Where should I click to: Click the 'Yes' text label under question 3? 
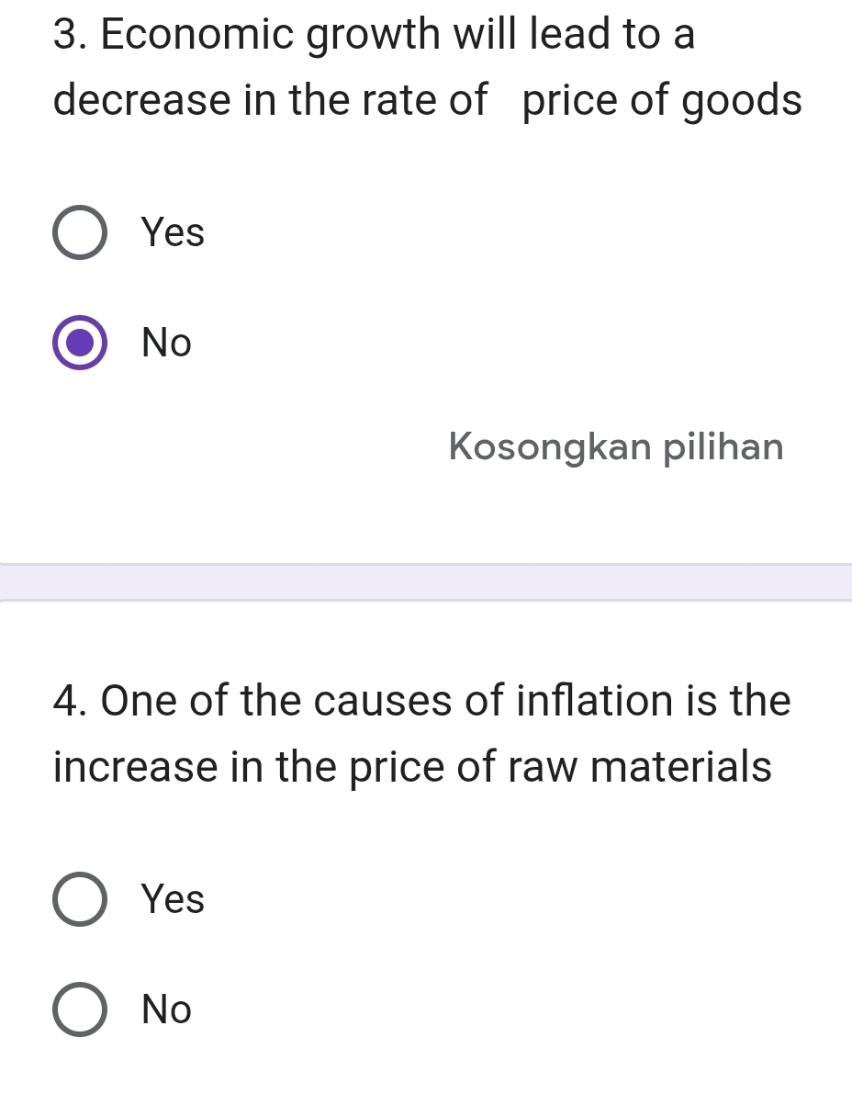[x=174, y=232]
